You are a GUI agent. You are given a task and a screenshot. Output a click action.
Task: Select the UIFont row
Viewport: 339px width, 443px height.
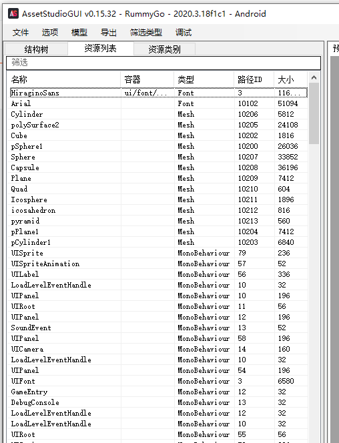coord(158,381)
